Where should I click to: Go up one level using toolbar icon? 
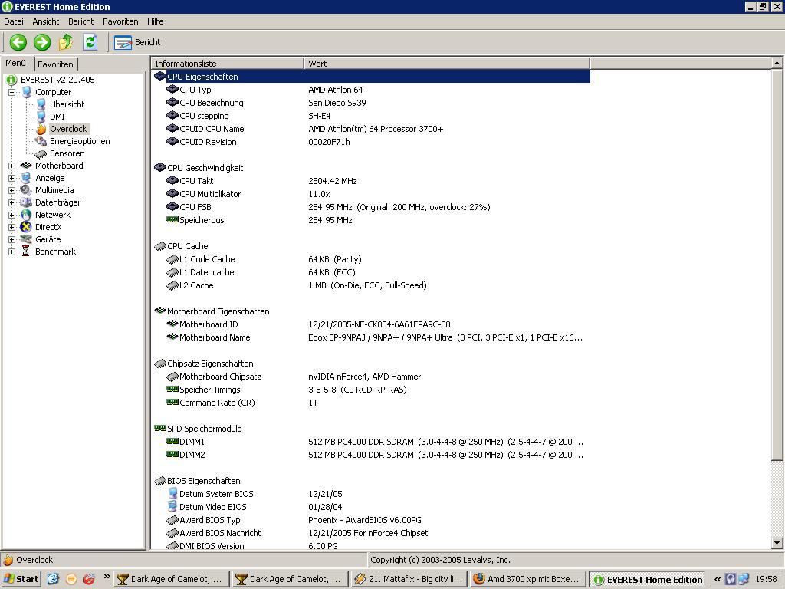click(x=66, y=42)
